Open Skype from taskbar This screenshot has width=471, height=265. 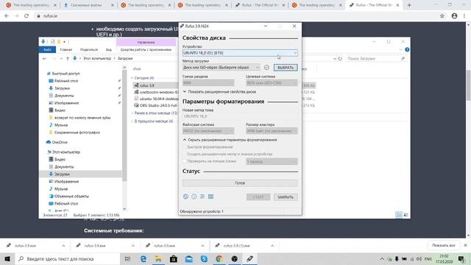(x=204, y=258)
